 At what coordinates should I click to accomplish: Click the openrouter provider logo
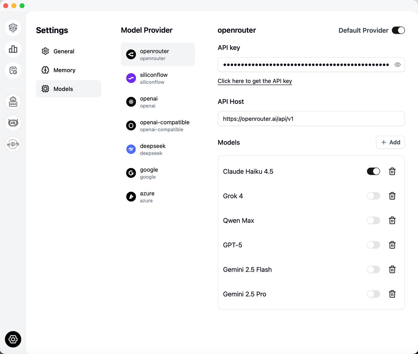pyautogui.click(x=131, y=54)
